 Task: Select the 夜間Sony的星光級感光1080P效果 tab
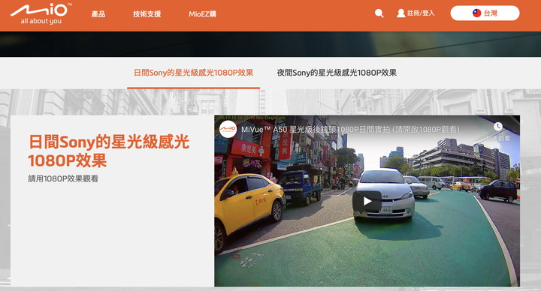(x=337, y=73)
